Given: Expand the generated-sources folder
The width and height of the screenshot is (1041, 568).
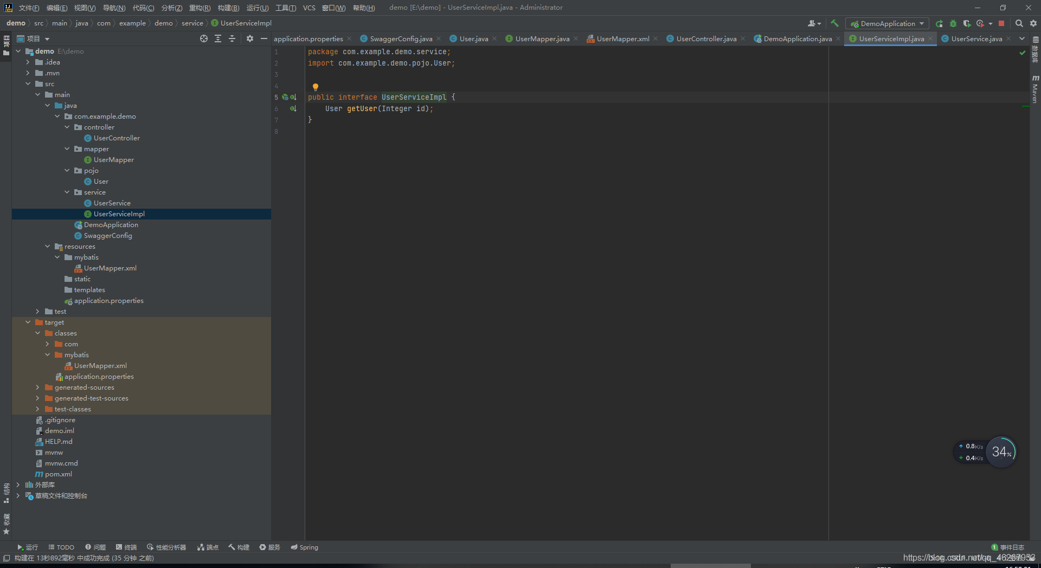Looking at the screenshot, I should [37, 388].
